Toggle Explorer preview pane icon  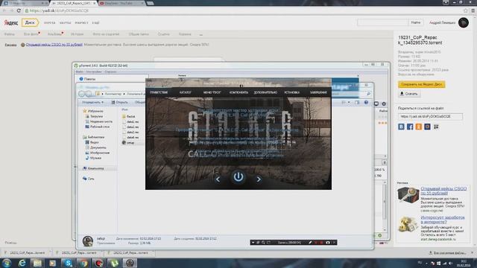click(x=357, y=103)
